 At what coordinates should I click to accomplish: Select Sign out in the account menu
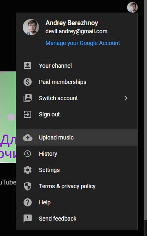point(77,114)
